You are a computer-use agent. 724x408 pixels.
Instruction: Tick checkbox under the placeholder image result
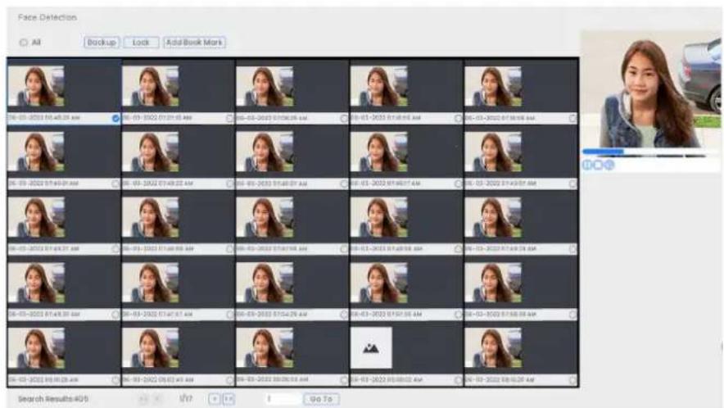[x=458, y=380]
